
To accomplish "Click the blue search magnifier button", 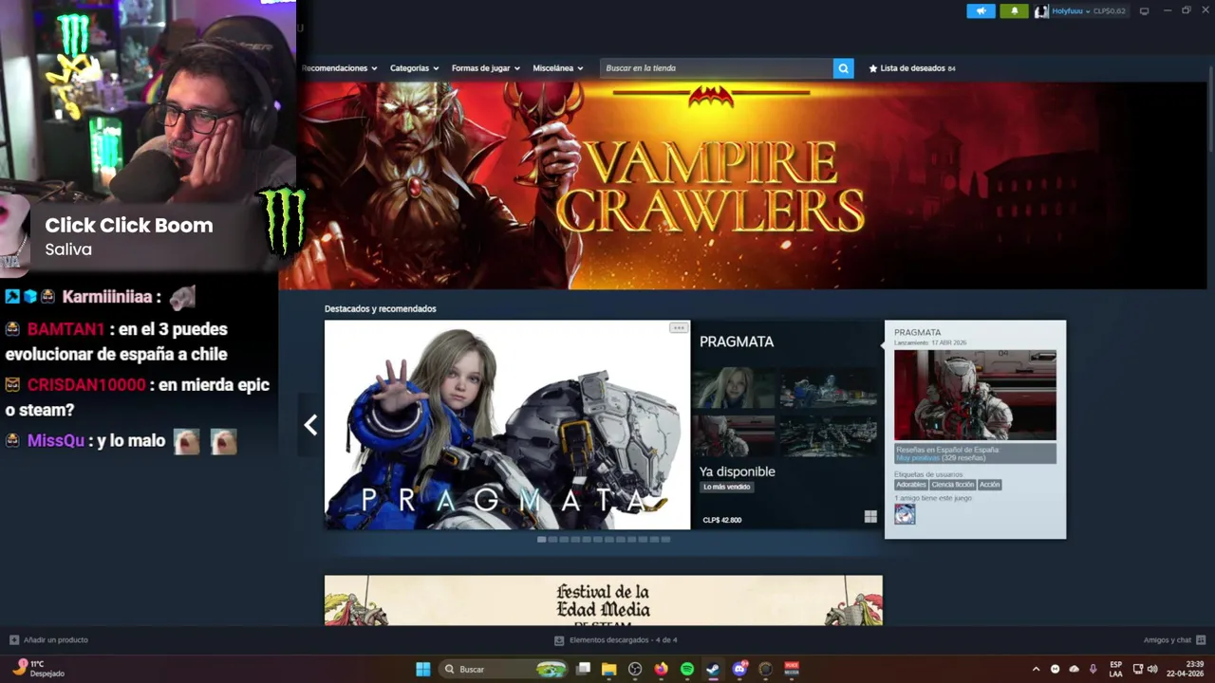I will (843, 68).
